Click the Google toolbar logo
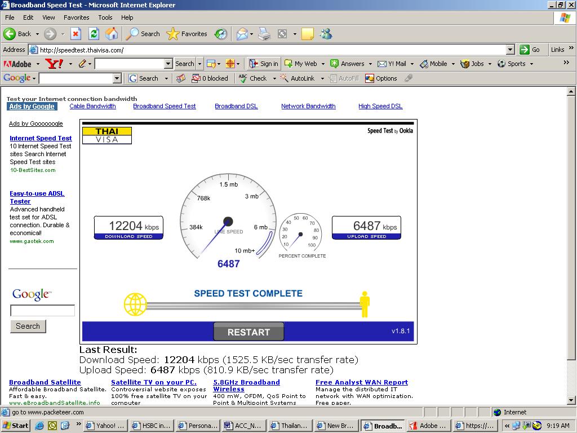The width and height of the screenshot is (577, 433). (x=16, y=78)
